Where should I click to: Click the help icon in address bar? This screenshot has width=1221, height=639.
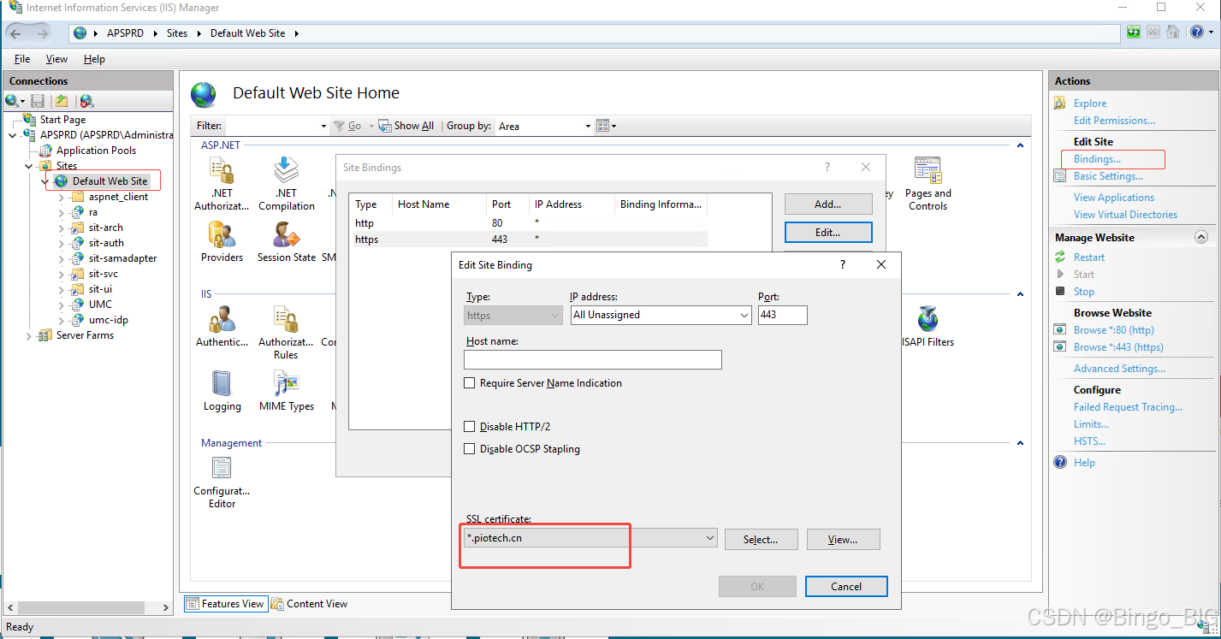[x=1197, y=33]
